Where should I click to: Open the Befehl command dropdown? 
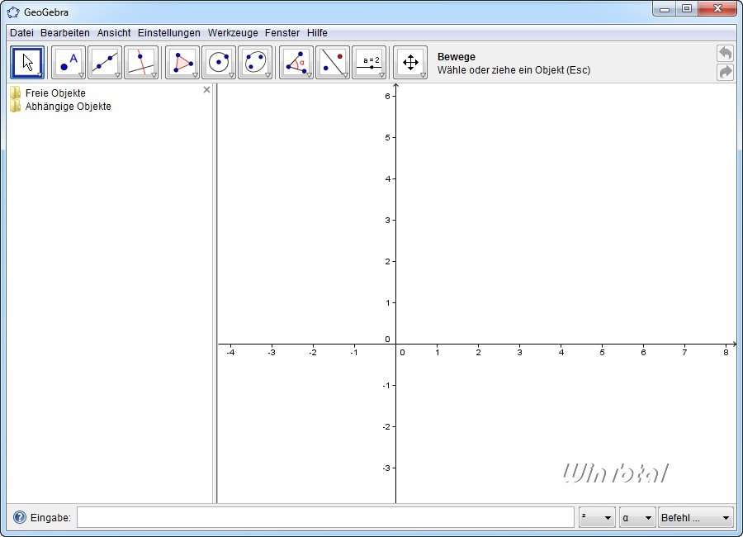695,517
